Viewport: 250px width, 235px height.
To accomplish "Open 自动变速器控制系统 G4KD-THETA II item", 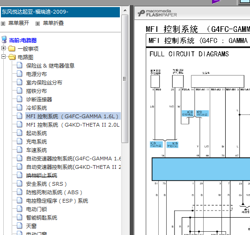I will tap(74, 167).
